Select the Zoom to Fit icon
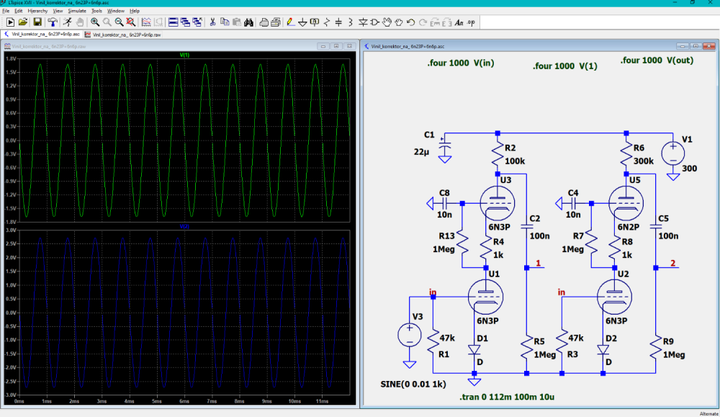The image size is (720, 417). [x=130, y=22]
